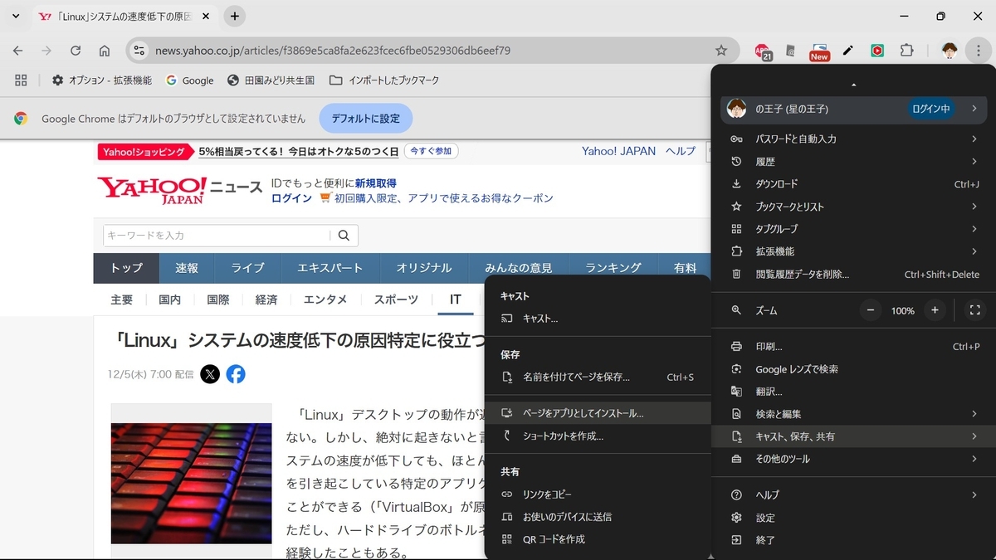Image resolution: width=996 pixels, height=560 pixels.
Task: Select the エンタメ category
Action: pyautogui.click(x=325, y=299)
